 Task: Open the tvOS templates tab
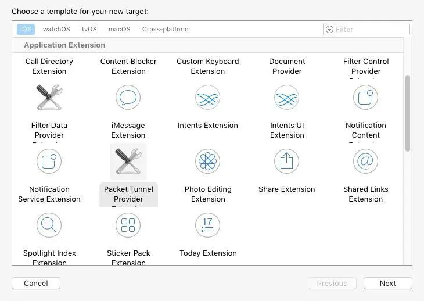(89, 29)
